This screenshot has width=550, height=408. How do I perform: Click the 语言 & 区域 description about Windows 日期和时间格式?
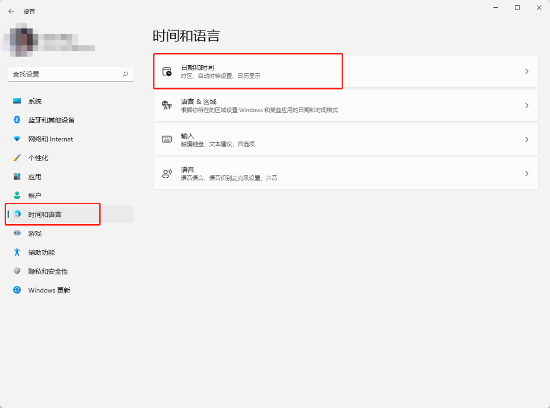(x=260, y=110)
